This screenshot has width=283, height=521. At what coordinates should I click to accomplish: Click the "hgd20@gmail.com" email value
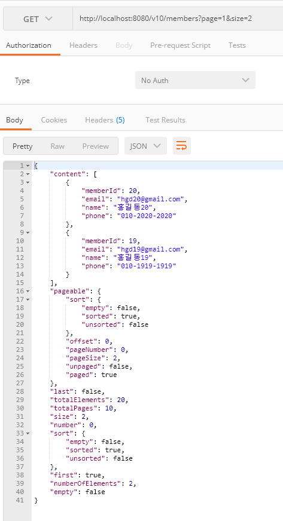151,199
